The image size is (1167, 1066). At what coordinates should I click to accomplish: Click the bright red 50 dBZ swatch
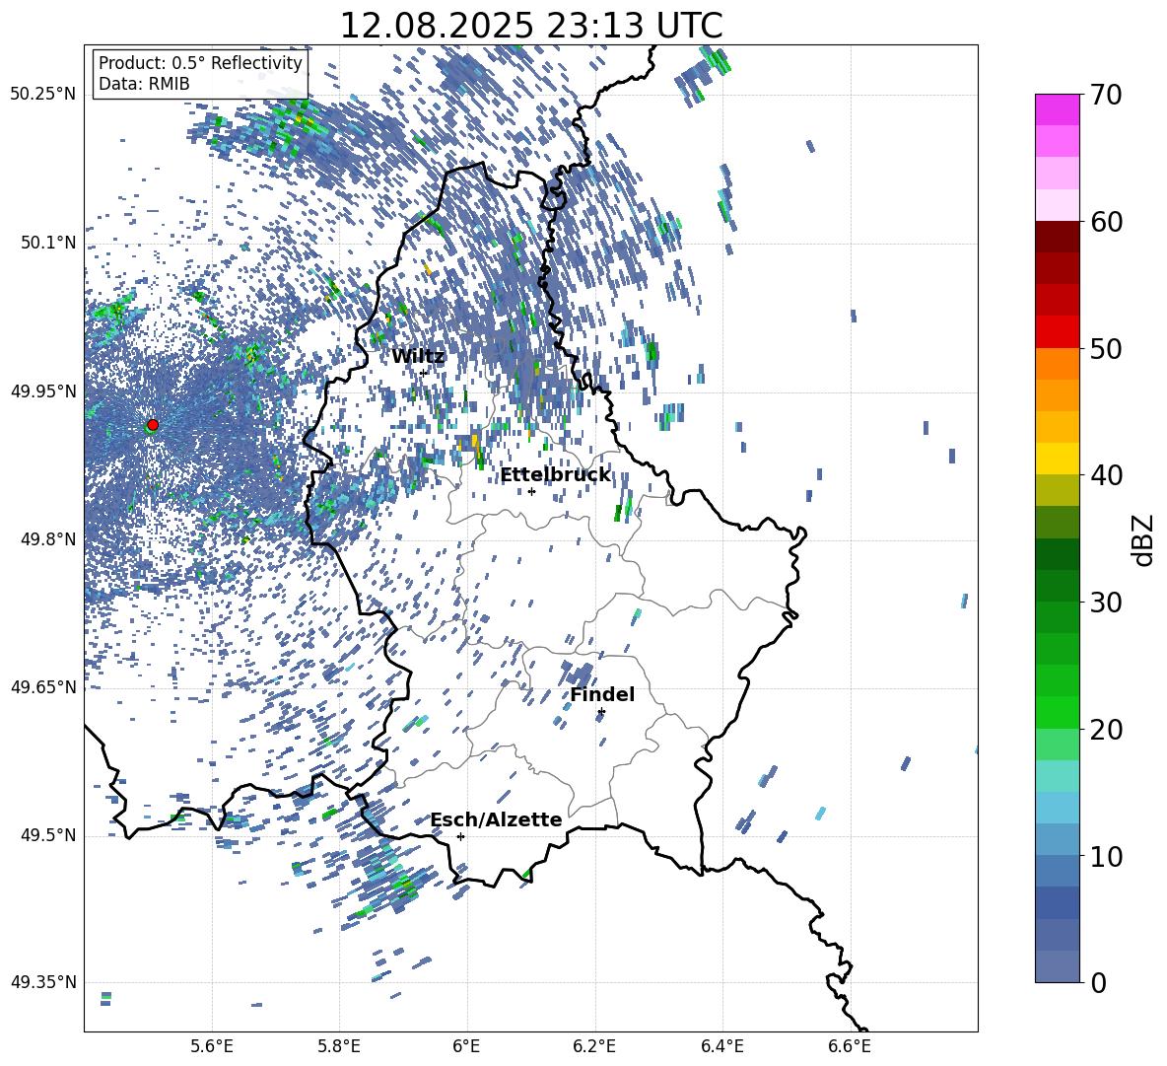pos(1057,332)
